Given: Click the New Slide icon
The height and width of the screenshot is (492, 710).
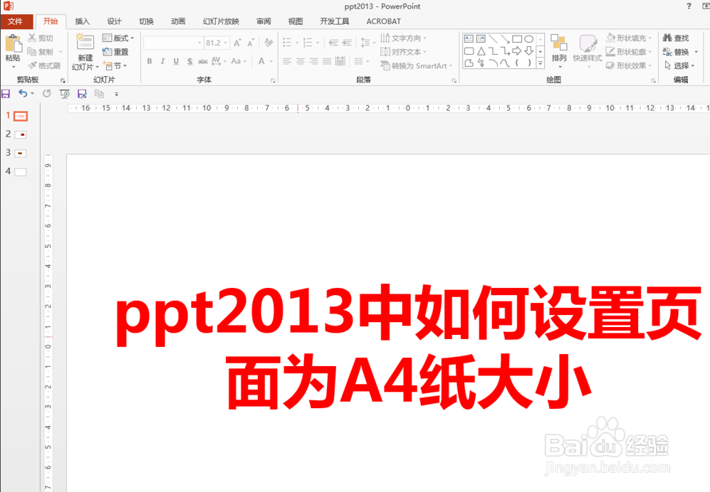Looking at the screenshot, I should point(85,43).
